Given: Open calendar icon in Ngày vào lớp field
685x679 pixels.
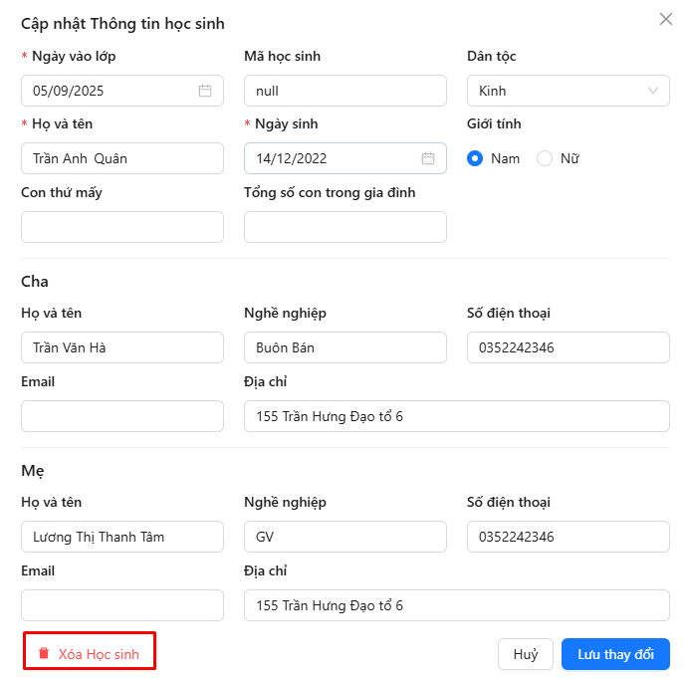Looking at the screenshot, I should tap(205, 91).
